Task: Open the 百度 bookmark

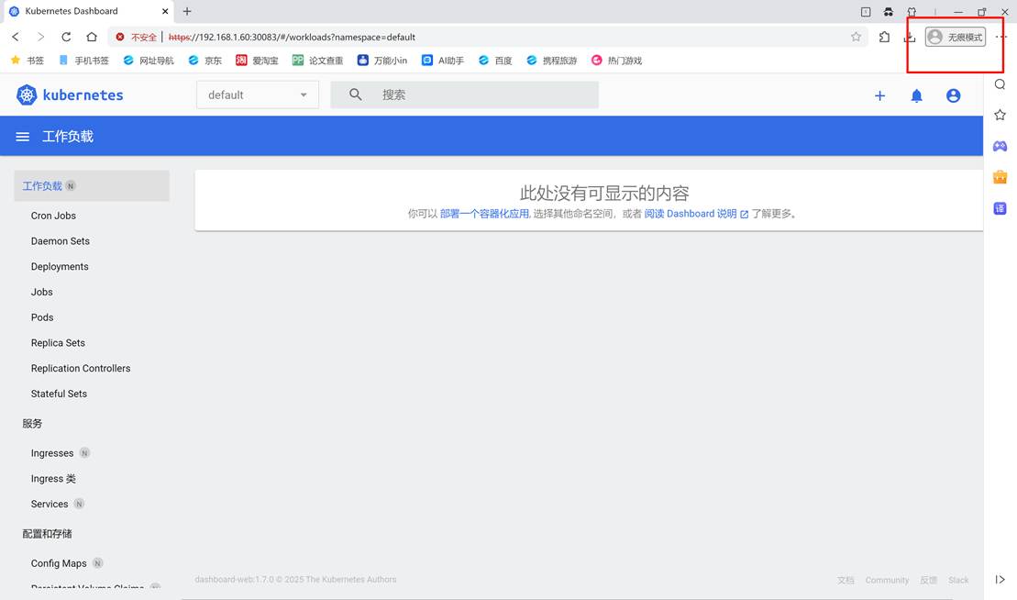Action: pyautogui.click(x=495, y=61)
